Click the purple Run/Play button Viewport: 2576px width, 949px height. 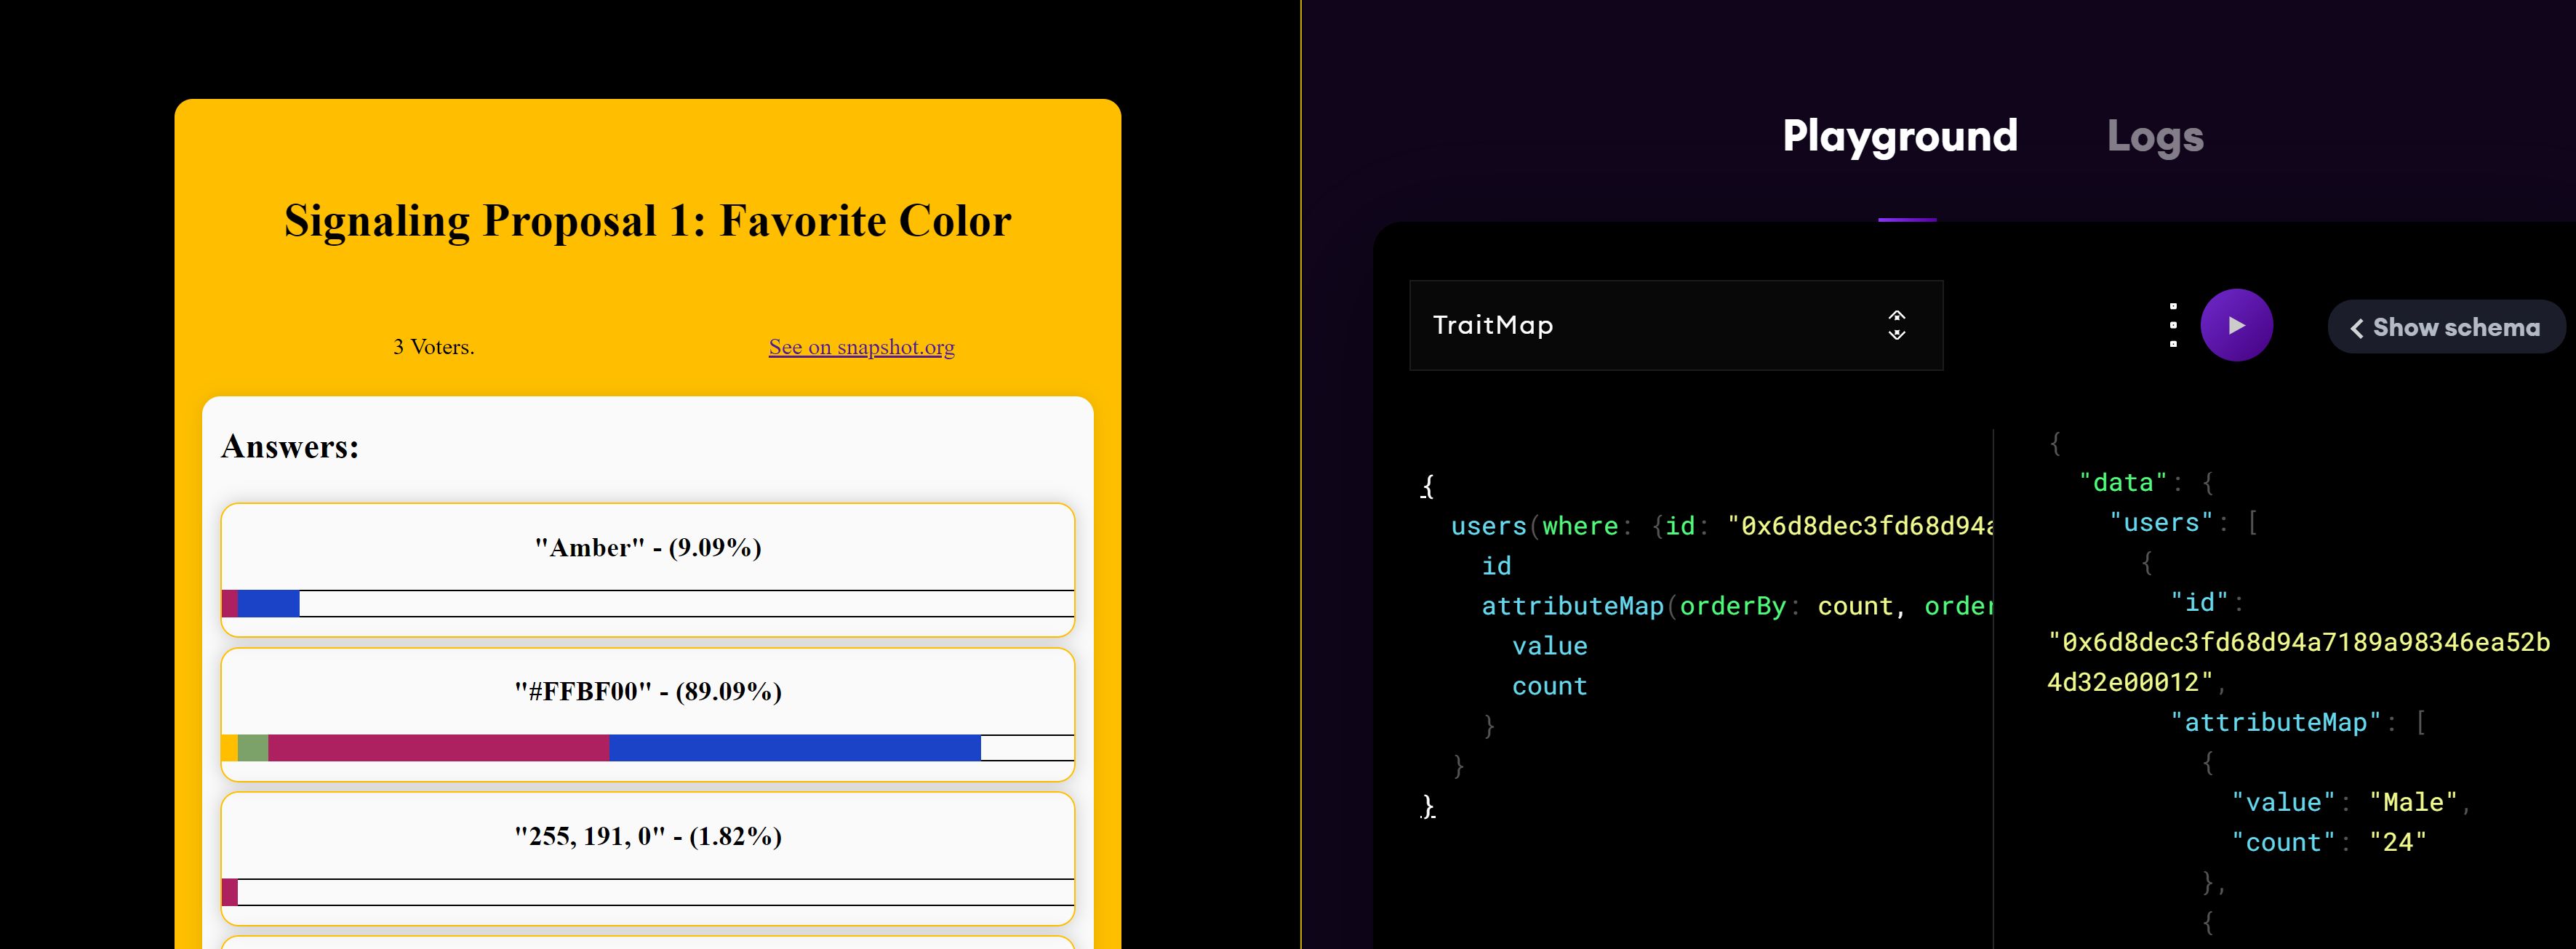(2238, 327)
